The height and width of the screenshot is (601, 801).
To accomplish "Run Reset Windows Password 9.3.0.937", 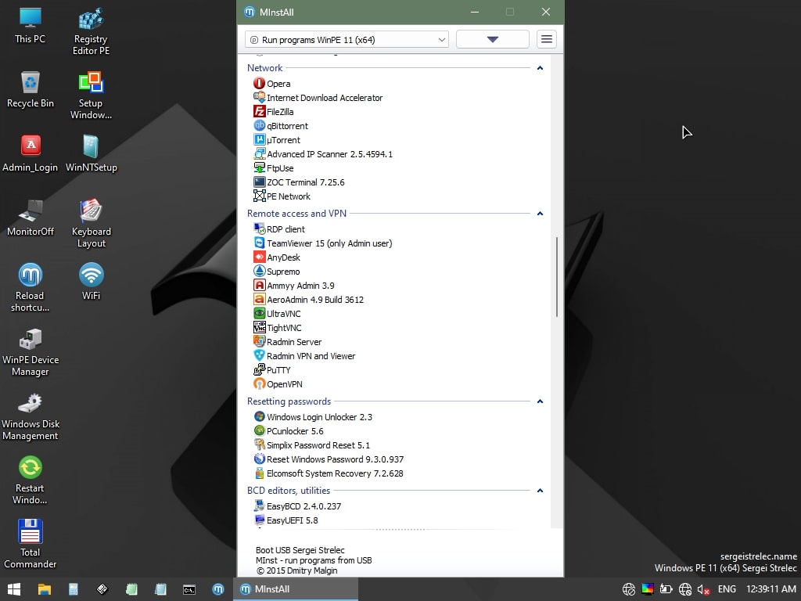I will (x=329, y=459).
